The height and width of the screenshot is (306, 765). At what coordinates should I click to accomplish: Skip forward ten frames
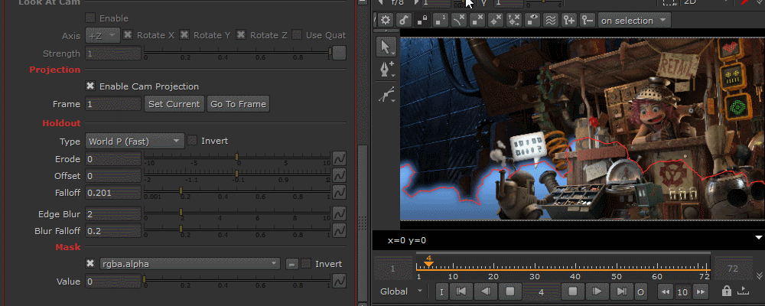click(x=701, y=292)
